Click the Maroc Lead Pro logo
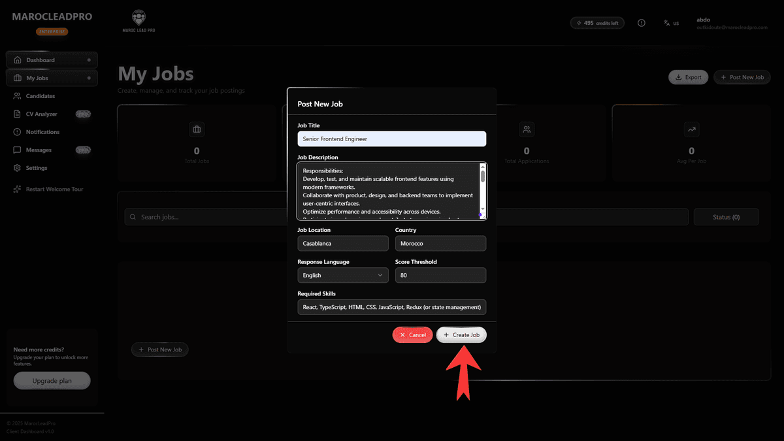The width and height of the screenshot is (784, 441). click(x=139, y=20)
